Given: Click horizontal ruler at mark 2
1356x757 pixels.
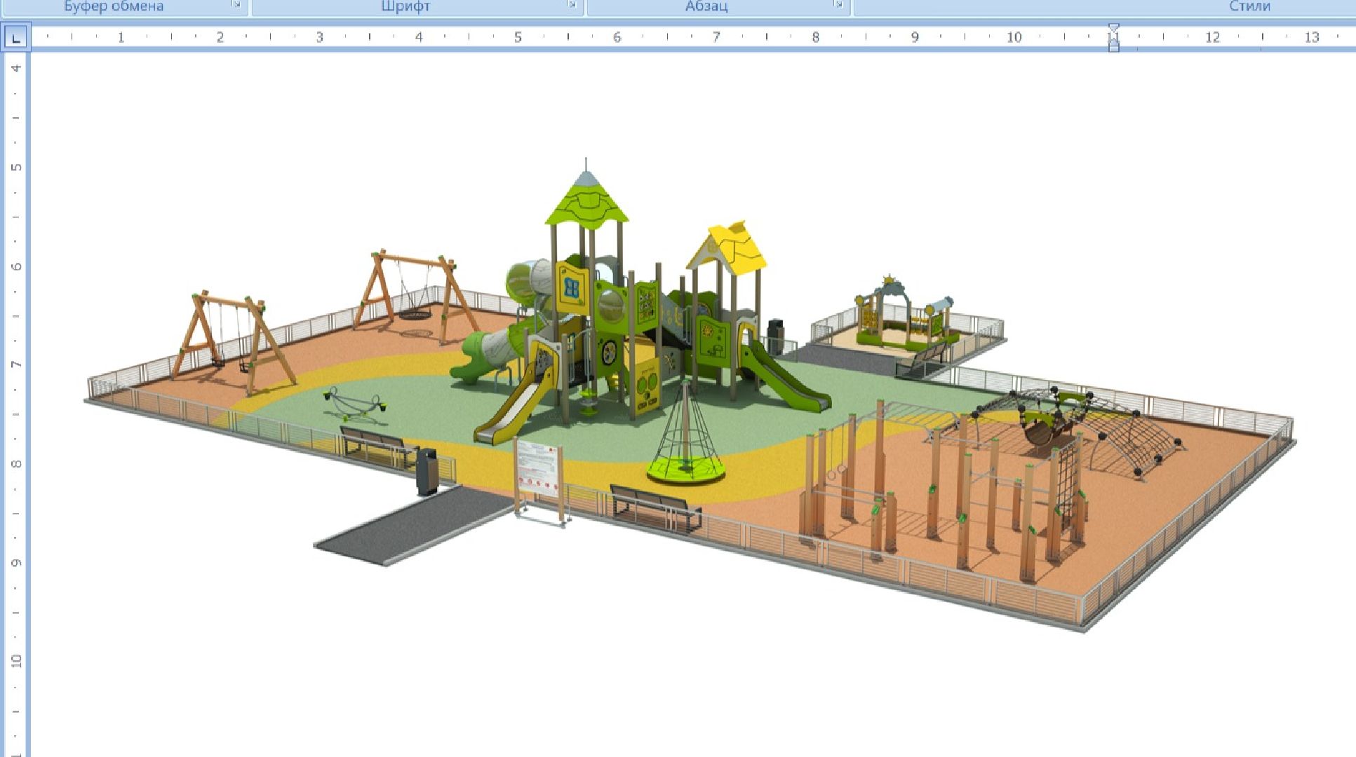Looking at the screenshot, I should [220, 37].
